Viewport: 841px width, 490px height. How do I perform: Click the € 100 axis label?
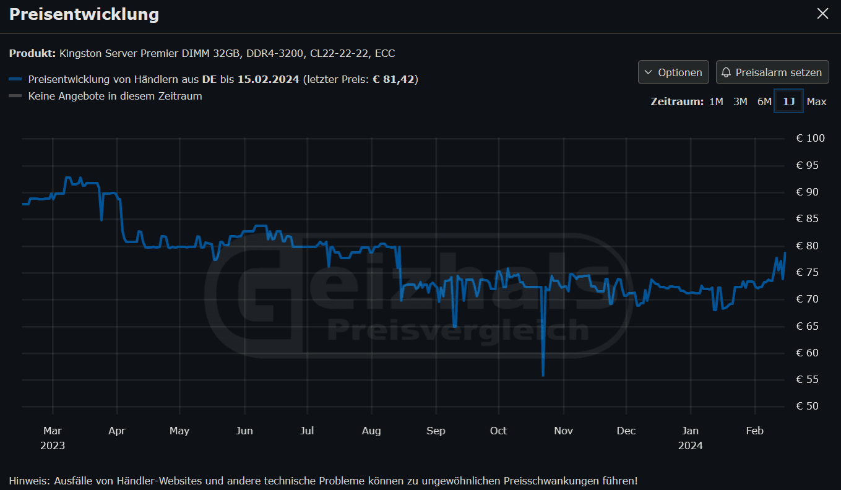pos(810,138)
